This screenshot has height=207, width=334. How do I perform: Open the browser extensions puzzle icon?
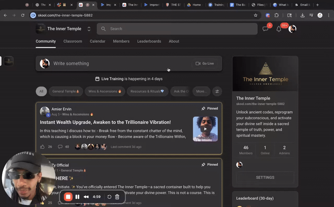277,15
